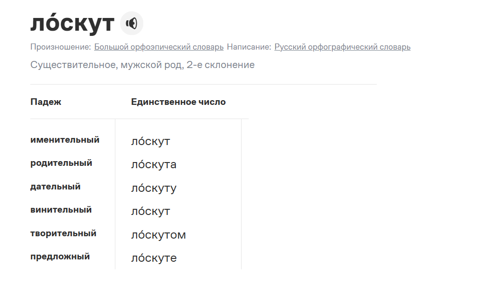Select the Существительное, мужской род description
The image size is (503, 283).
(142, 65)
